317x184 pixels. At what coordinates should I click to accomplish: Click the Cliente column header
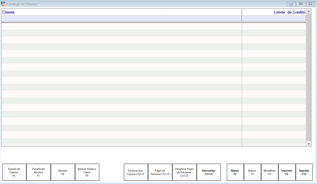pyautogui.click(x=122, y=12)
